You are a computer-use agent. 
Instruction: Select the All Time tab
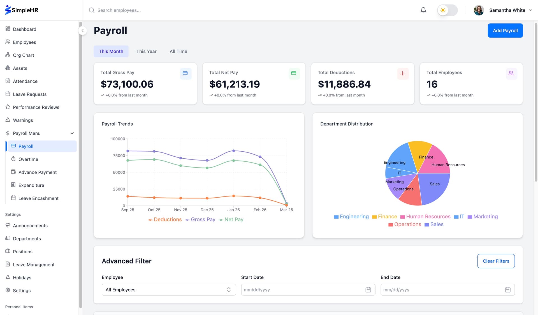click(178, 51)
